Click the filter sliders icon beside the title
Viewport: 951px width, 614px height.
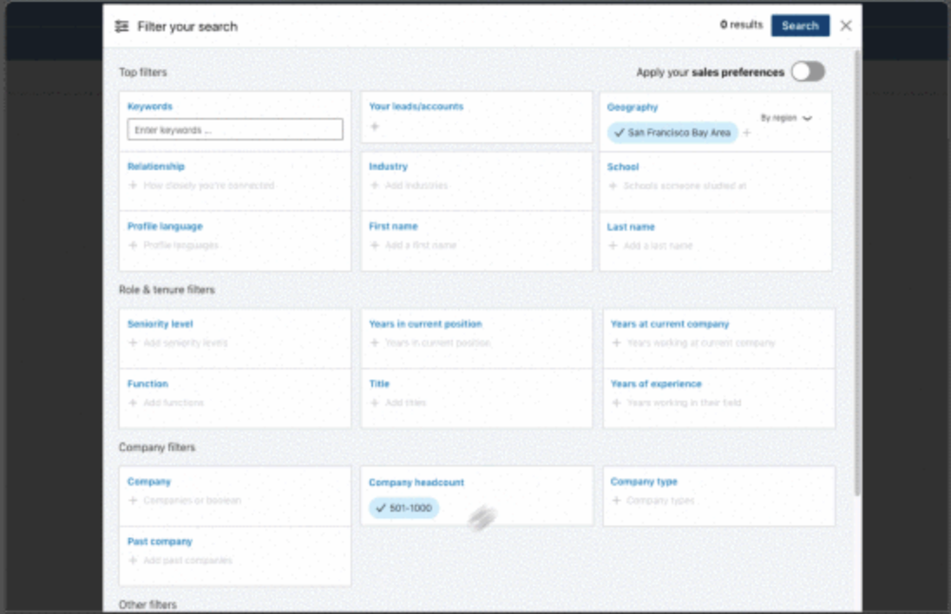point(121,26)
